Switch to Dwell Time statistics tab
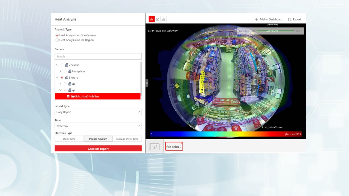Viewport: 349px width, 196px height. tap(69, 139)
